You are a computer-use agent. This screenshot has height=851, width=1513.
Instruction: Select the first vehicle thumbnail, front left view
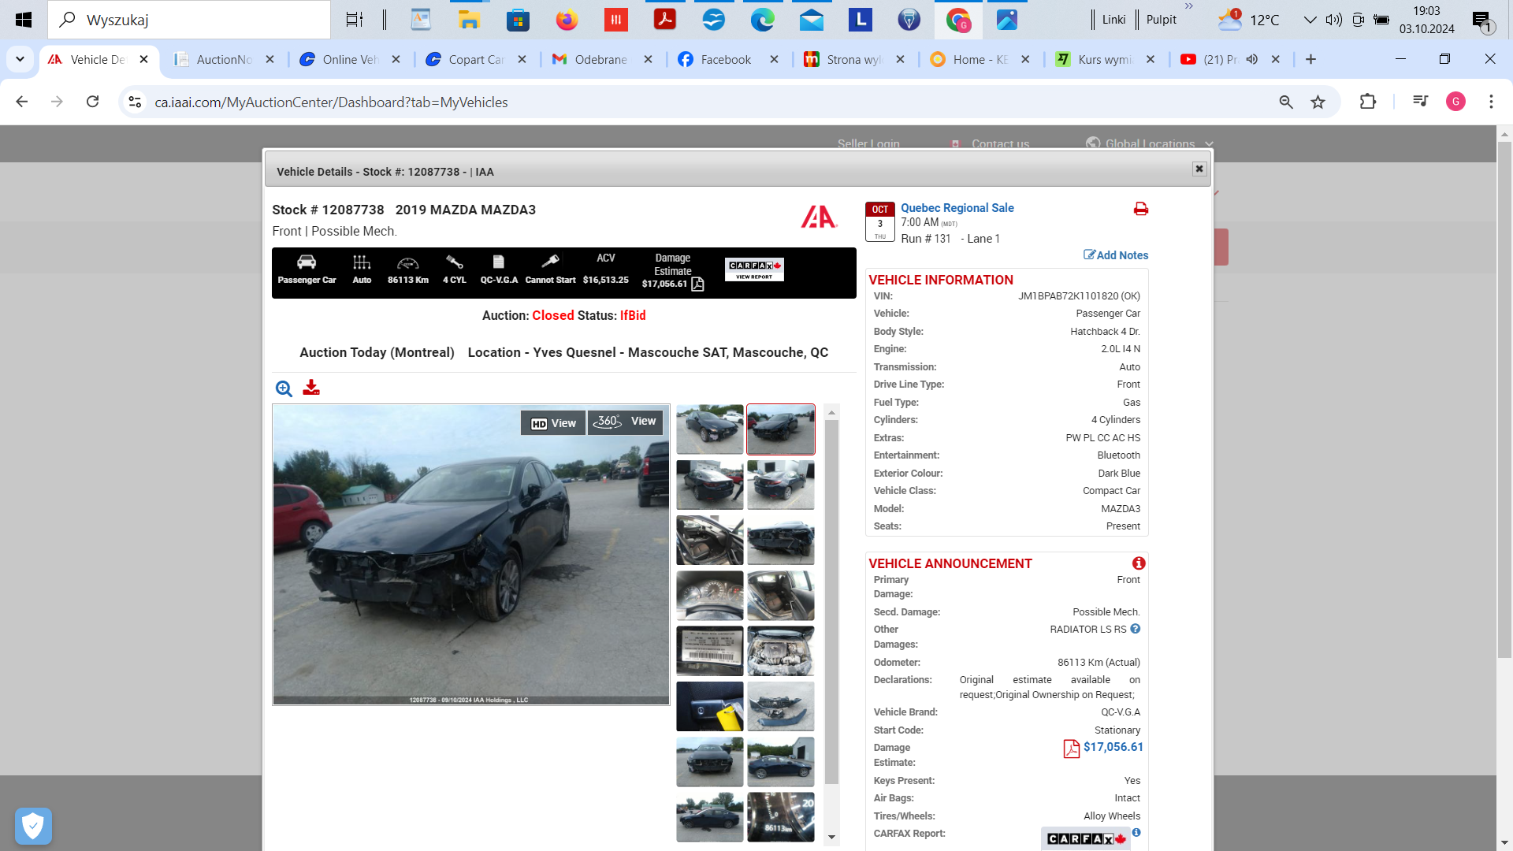pos(709,429)
